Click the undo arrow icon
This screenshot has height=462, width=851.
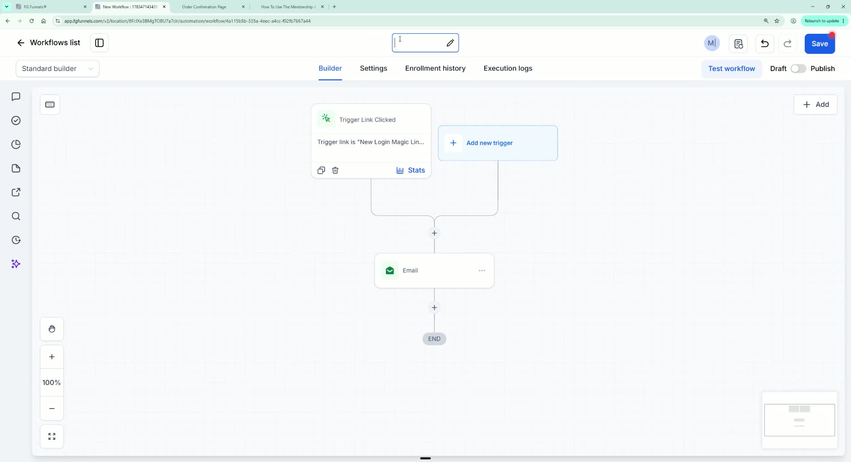(764, 44)
